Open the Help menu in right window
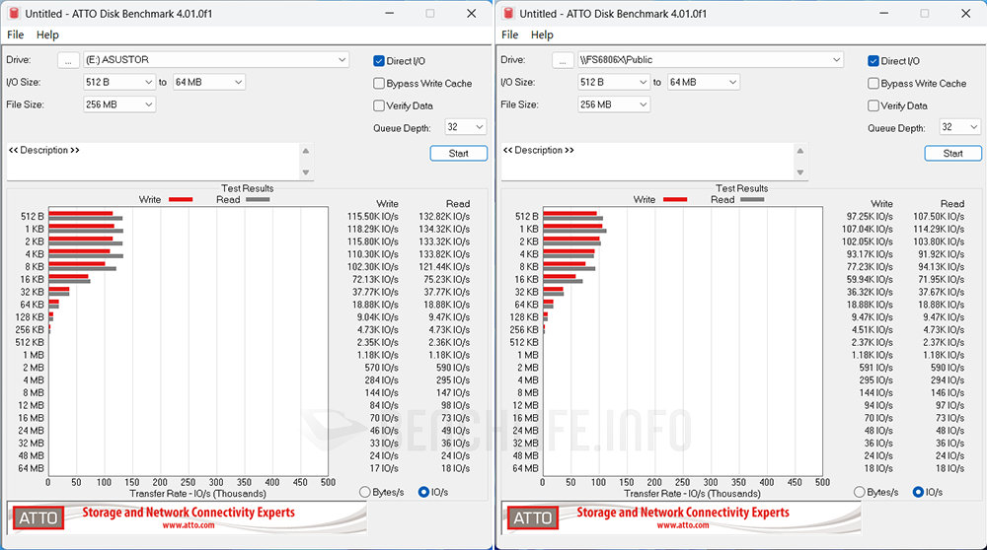 click(x=542, y=34)
